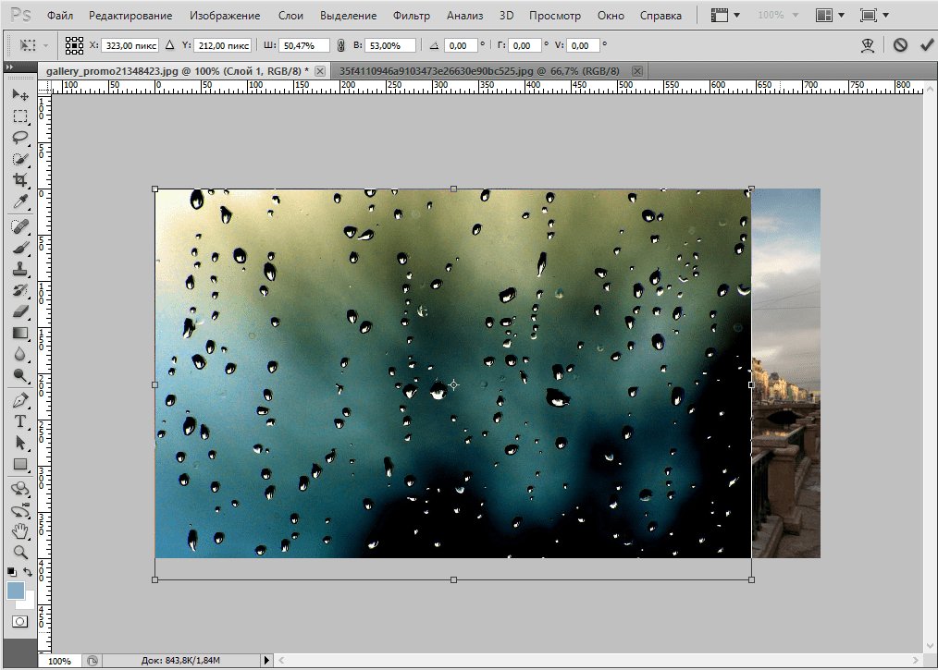Commit the transform with the checkmark
This screenshot has width=938, height=670.
click(x=926, y=44)
